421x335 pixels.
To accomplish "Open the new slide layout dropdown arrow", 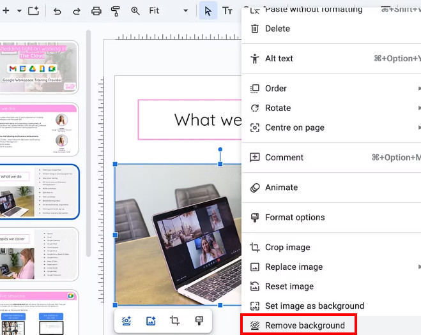I will point(19,11).
